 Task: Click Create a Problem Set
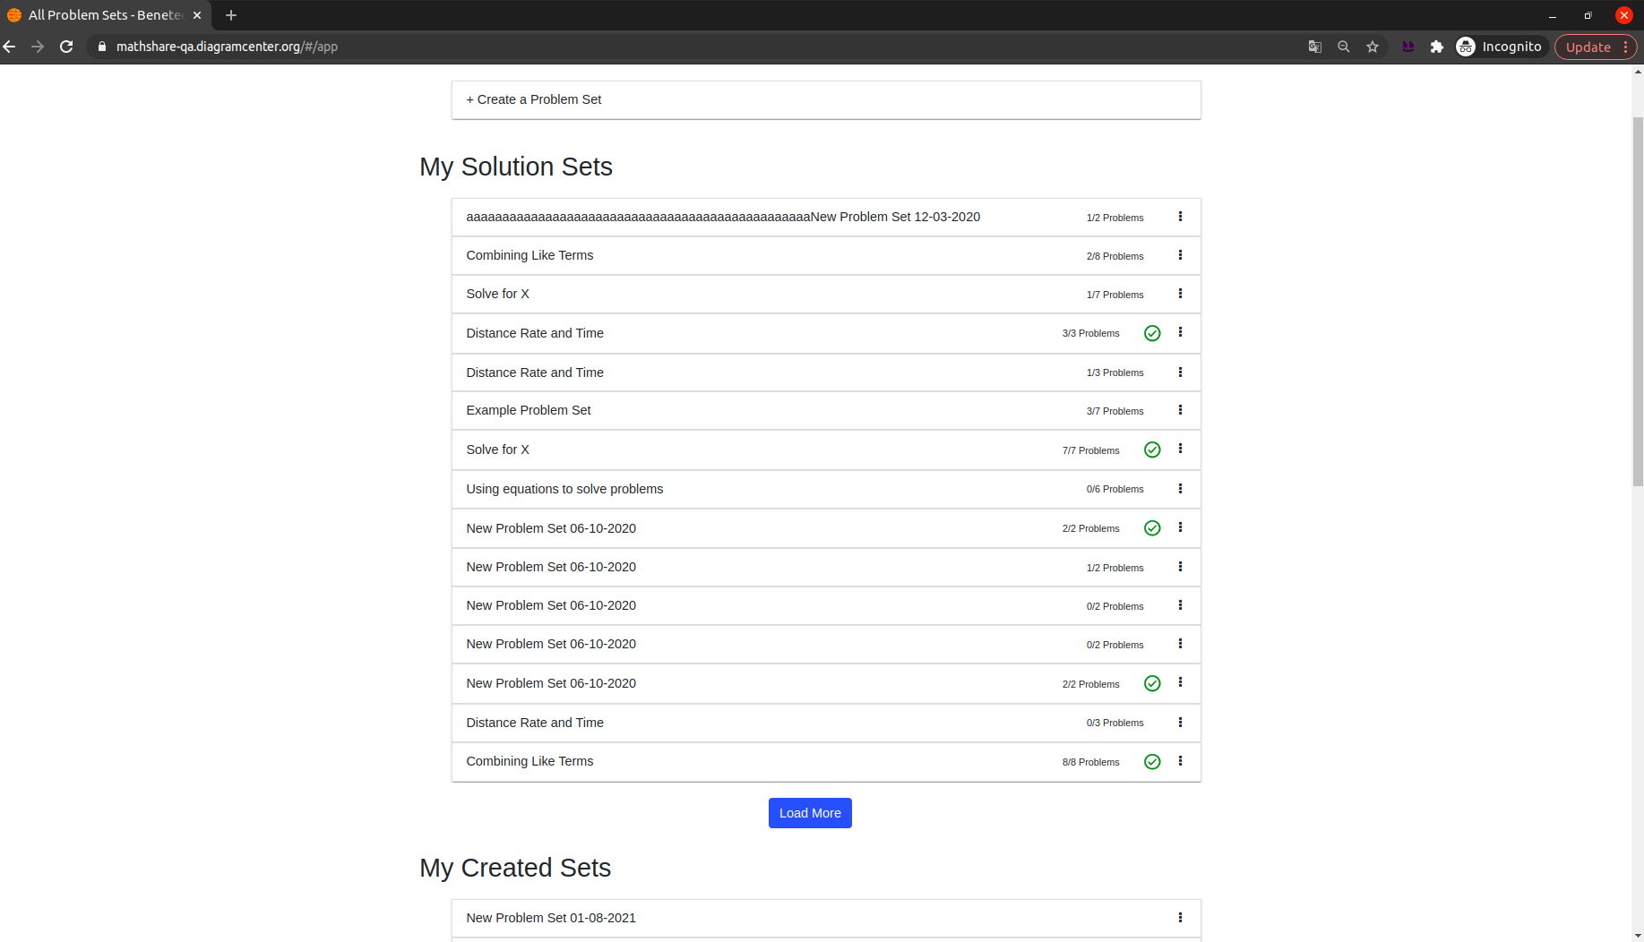(534, 99)
